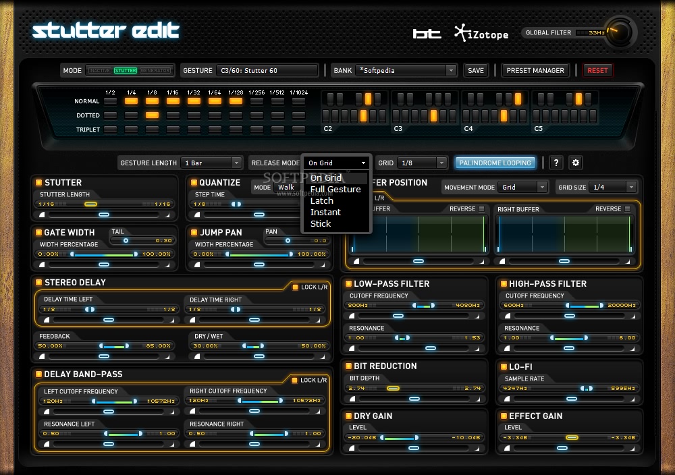Select Stick release mode
This screenshot has height=475, width=675.
337,224
